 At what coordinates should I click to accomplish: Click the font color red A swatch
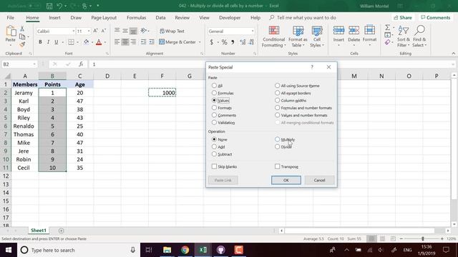click(x=99, y=42)
